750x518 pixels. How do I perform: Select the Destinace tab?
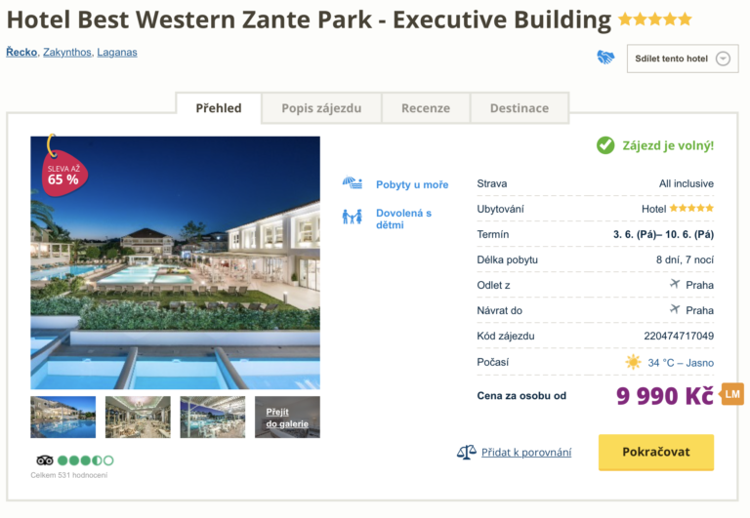[x=520, y=108]
